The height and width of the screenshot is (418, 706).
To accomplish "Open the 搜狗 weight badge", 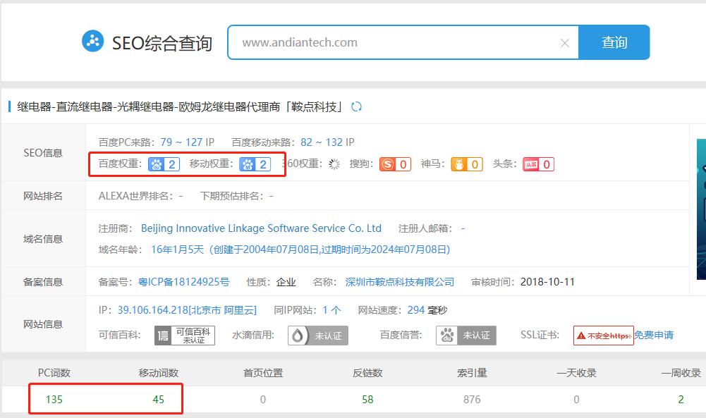I will [395, 164].
